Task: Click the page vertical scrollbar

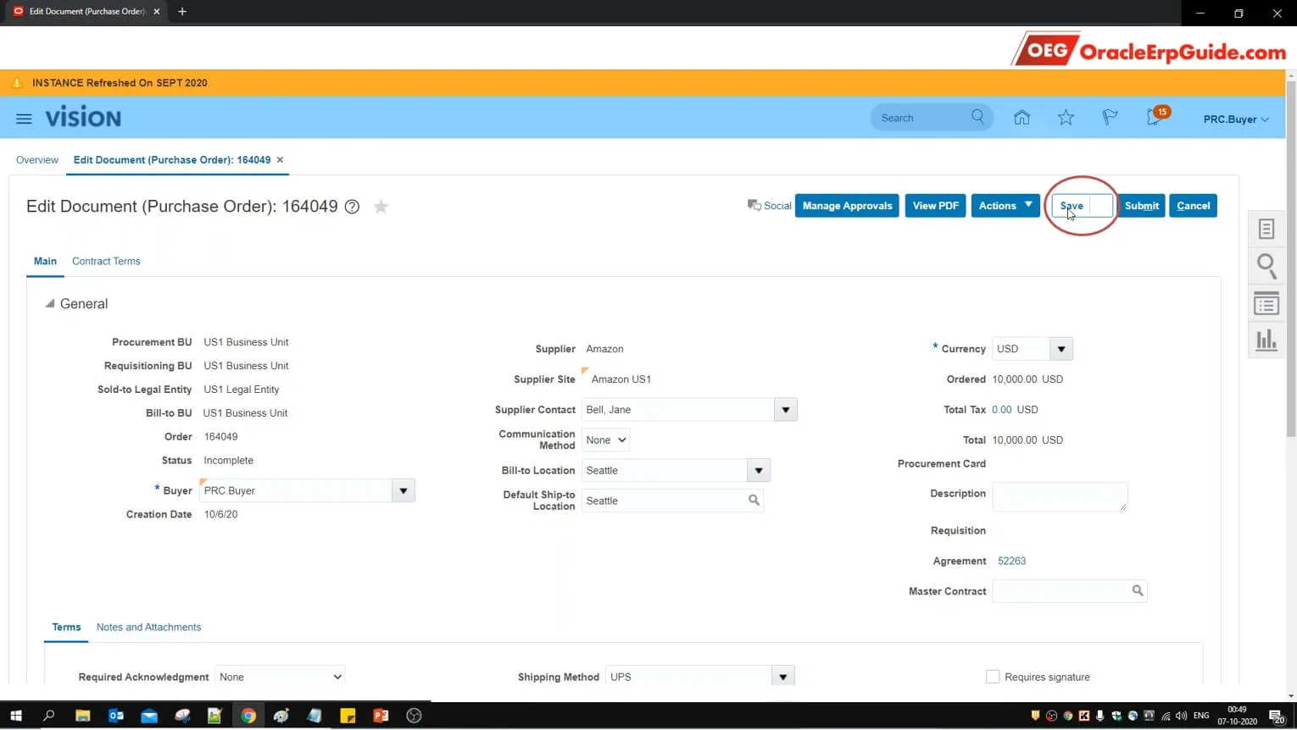Action: (x=1290, y=259)
